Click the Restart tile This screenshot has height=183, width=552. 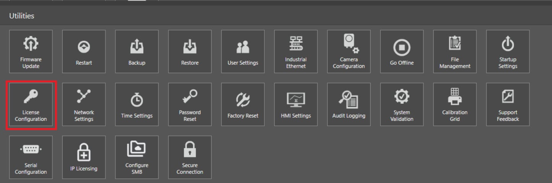[84, 51]
